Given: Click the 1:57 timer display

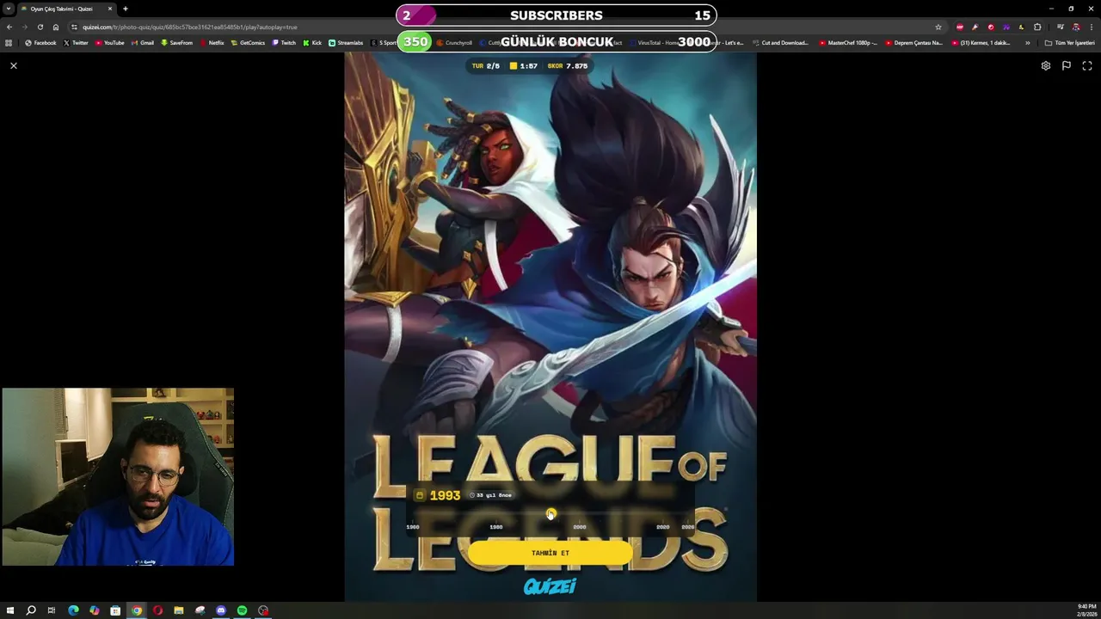Looking at the screenshot, I should (524, 66).
